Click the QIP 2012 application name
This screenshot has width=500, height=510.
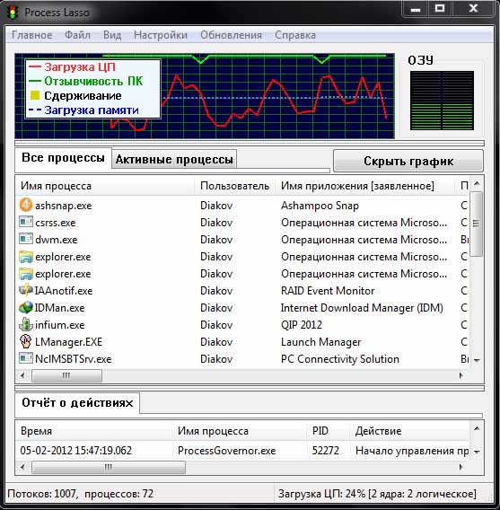point(302,325)
